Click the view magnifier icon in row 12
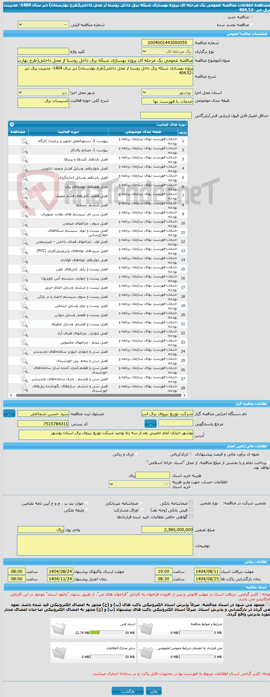270x697 pixels. click(24, 241)
